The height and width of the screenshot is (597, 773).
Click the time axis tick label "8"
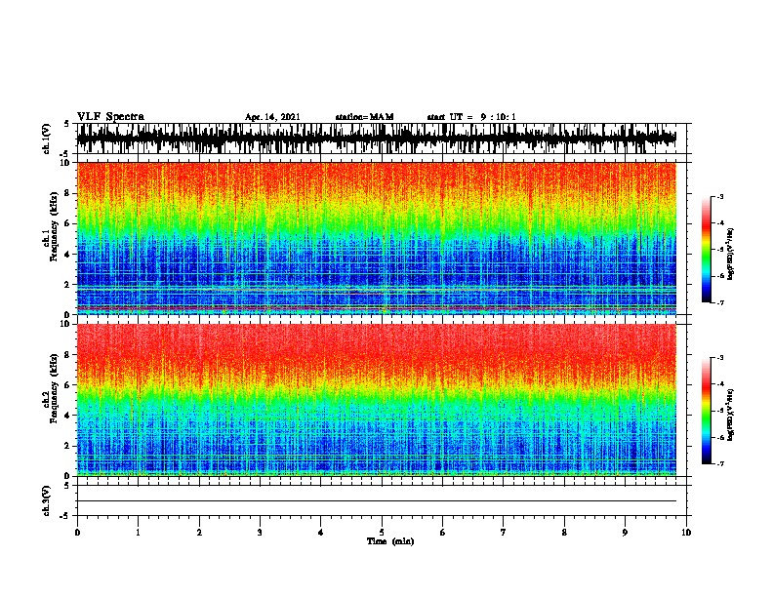(564, 533)
